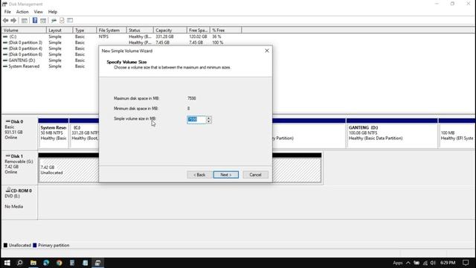Show hidden tray icons chevron
This screenshot has width=476, height=268.
[x=408, y=263]
